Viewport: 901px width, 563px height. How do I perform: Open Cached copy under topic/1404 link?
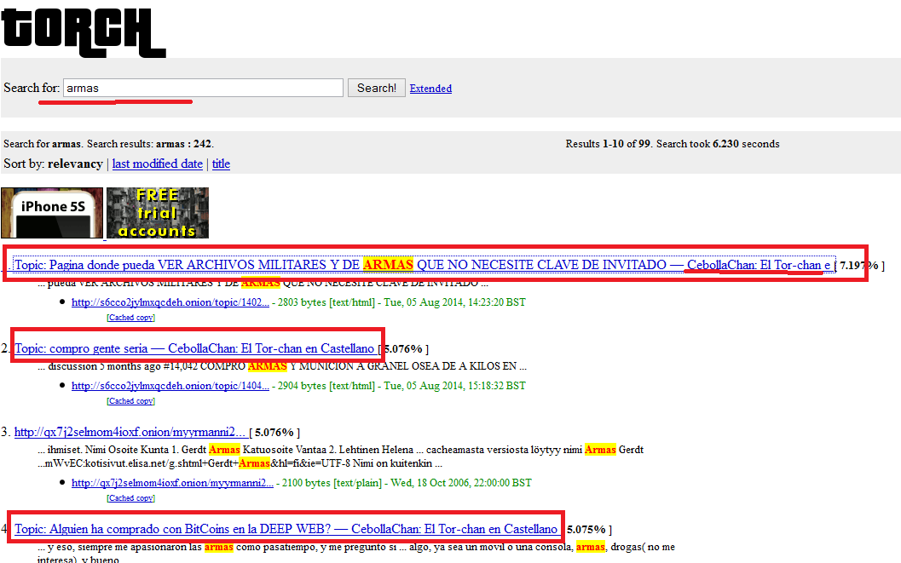[130, 401]
